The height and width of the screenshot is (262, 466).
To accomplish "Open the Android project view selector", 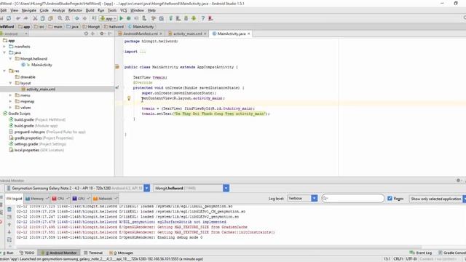I will click(15, 33).
